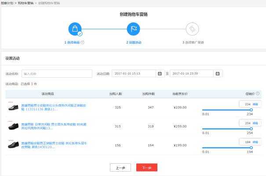Click end date field 2017-01-18 23:59
Viewport: 266px width, 176px height.
191,73
